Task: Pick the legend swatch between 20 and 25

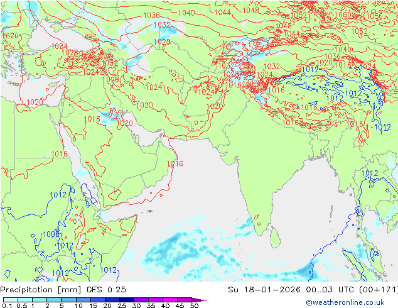Action: 112,300
